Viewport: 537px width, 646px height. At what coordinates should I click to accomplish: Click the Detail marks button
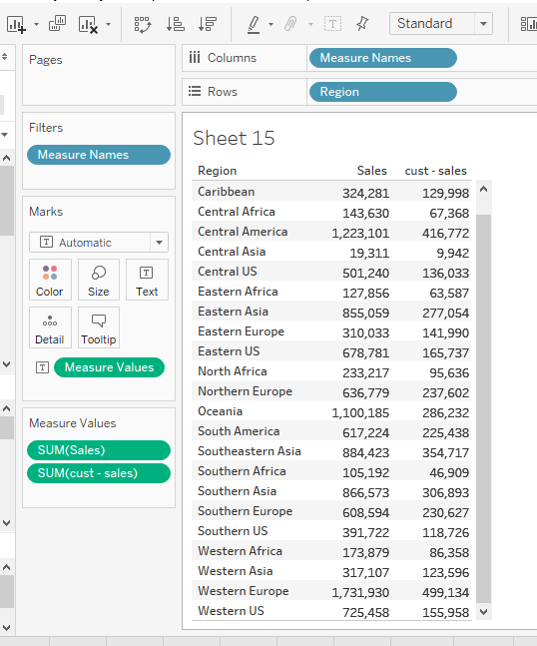[x=50, y=327]
